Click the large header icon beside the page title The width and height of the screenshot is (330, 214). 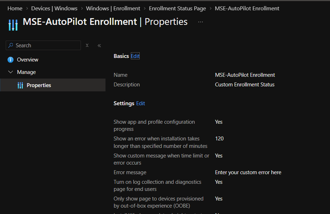[x=13, y=25]
